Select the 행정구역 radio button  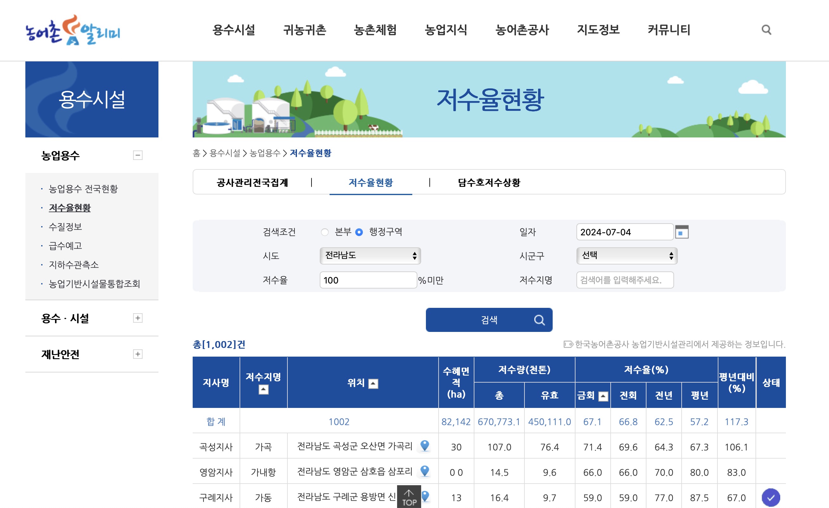tap(359, 232)
